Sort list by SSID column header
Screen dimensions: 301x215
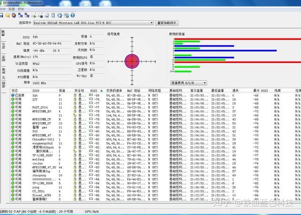(x=36, y=91)
